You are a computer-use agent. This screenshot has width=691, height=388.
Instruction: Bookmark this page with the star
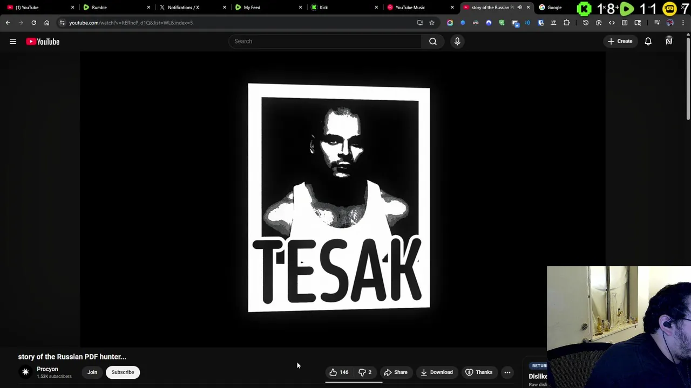(432, 23)
